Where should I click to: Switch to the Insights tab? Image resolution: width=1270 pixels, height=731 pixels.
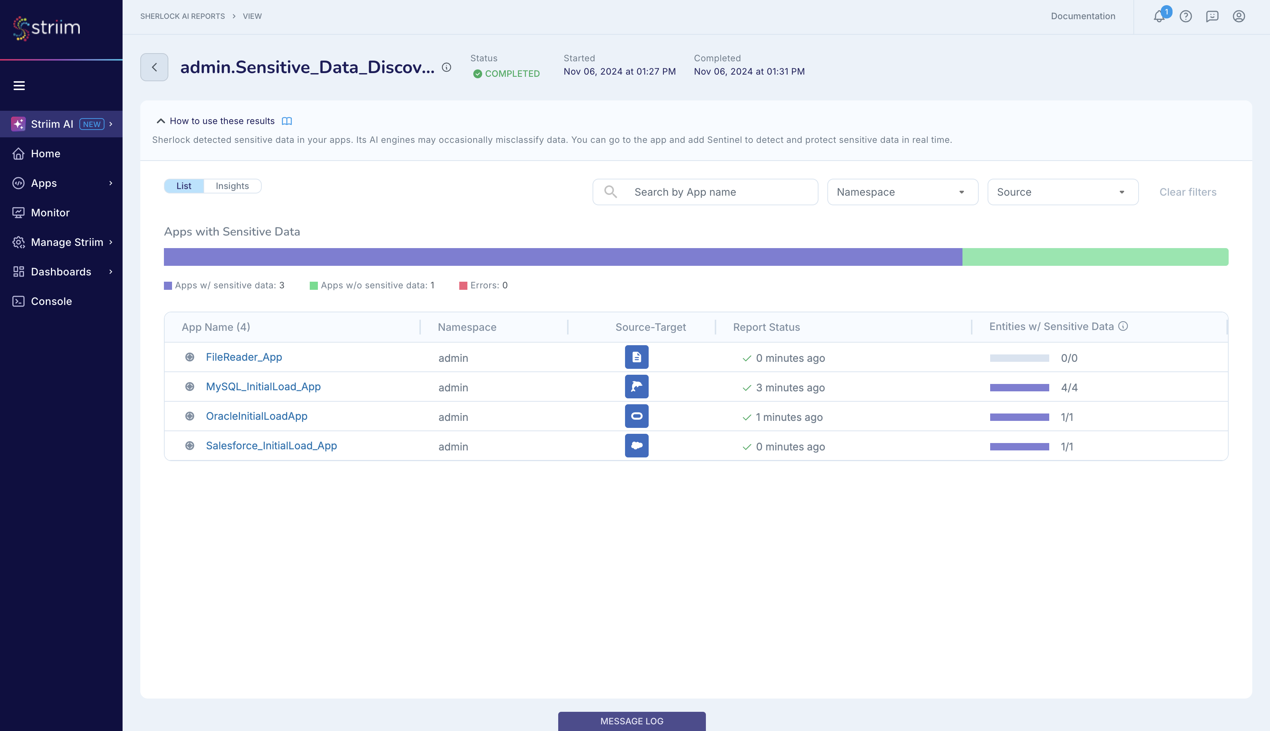[x=232, y=186]
